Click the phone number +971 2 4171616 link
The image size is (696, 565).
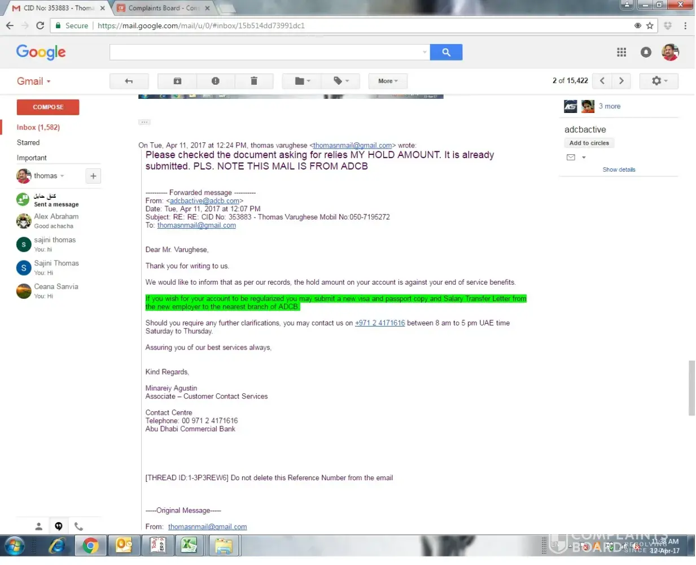[x=380, y=323]
